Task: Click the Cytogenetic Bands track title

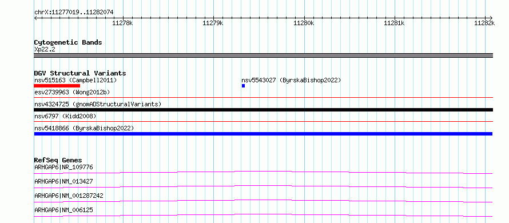Action: (68, 42)
